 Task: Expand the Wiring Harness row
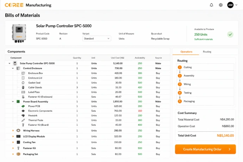coord(13,131)
